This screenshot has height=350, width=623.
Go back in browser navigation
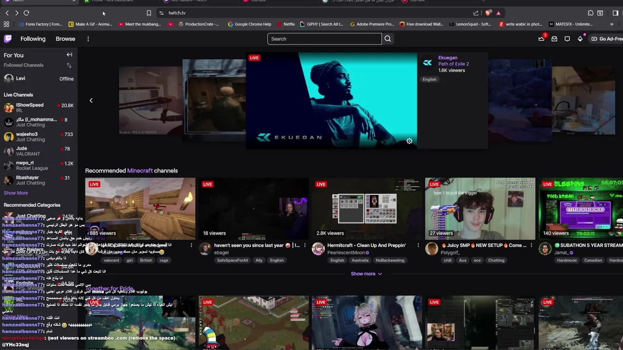tap(7, 13)
